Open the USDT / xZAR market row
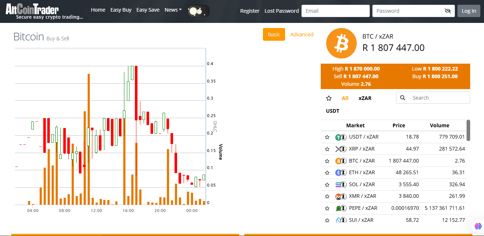Screen dimensions: 484x236 click(393, 137)
